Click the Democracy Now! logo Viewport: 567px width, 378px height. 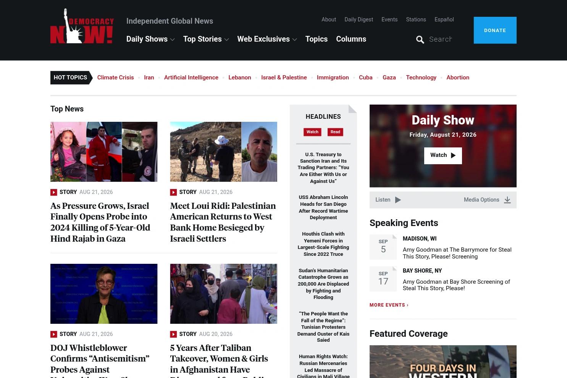tap(82, 26)
